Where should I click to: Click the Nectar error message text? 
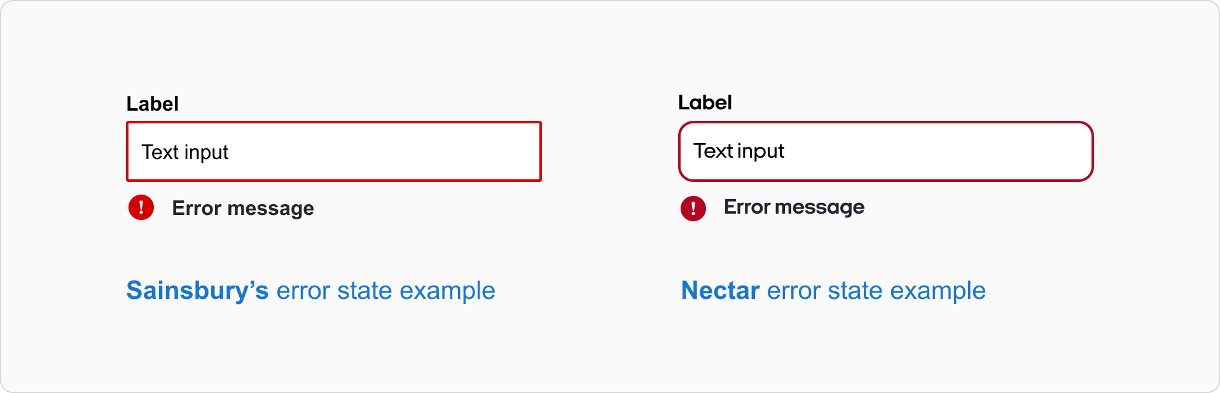(x=794, y=207)
